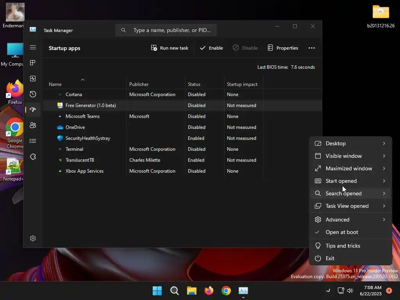The image size is (400, 300).
Task: Open the Services page in sidebar
Action: (x=33, y=157)
